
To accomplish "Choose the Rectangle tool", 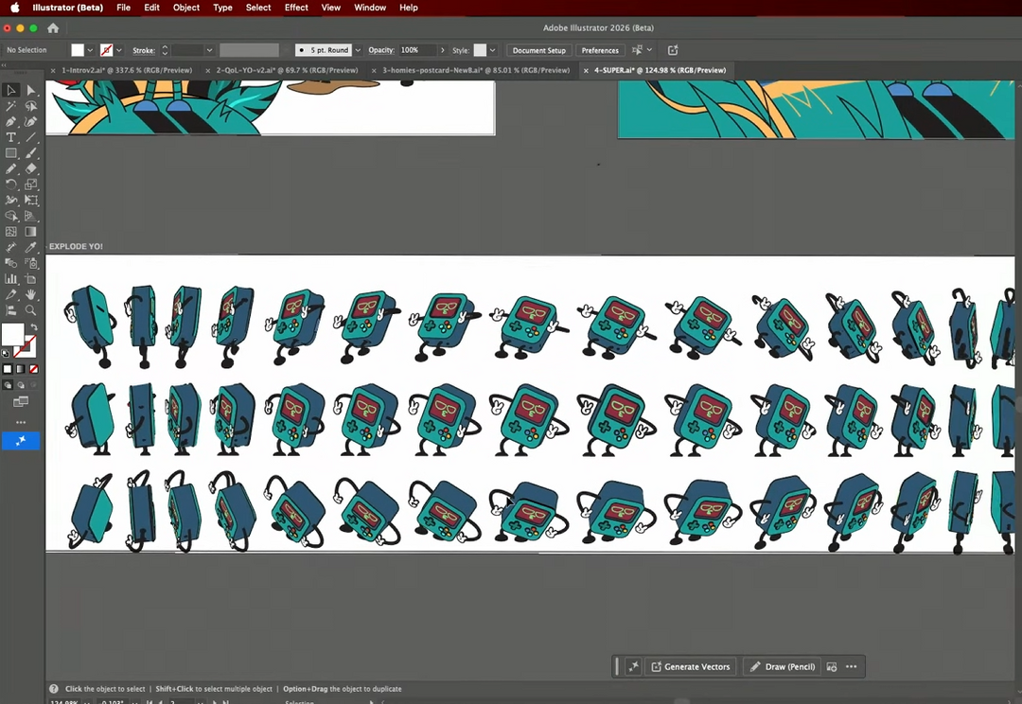I will pos(11,153).
